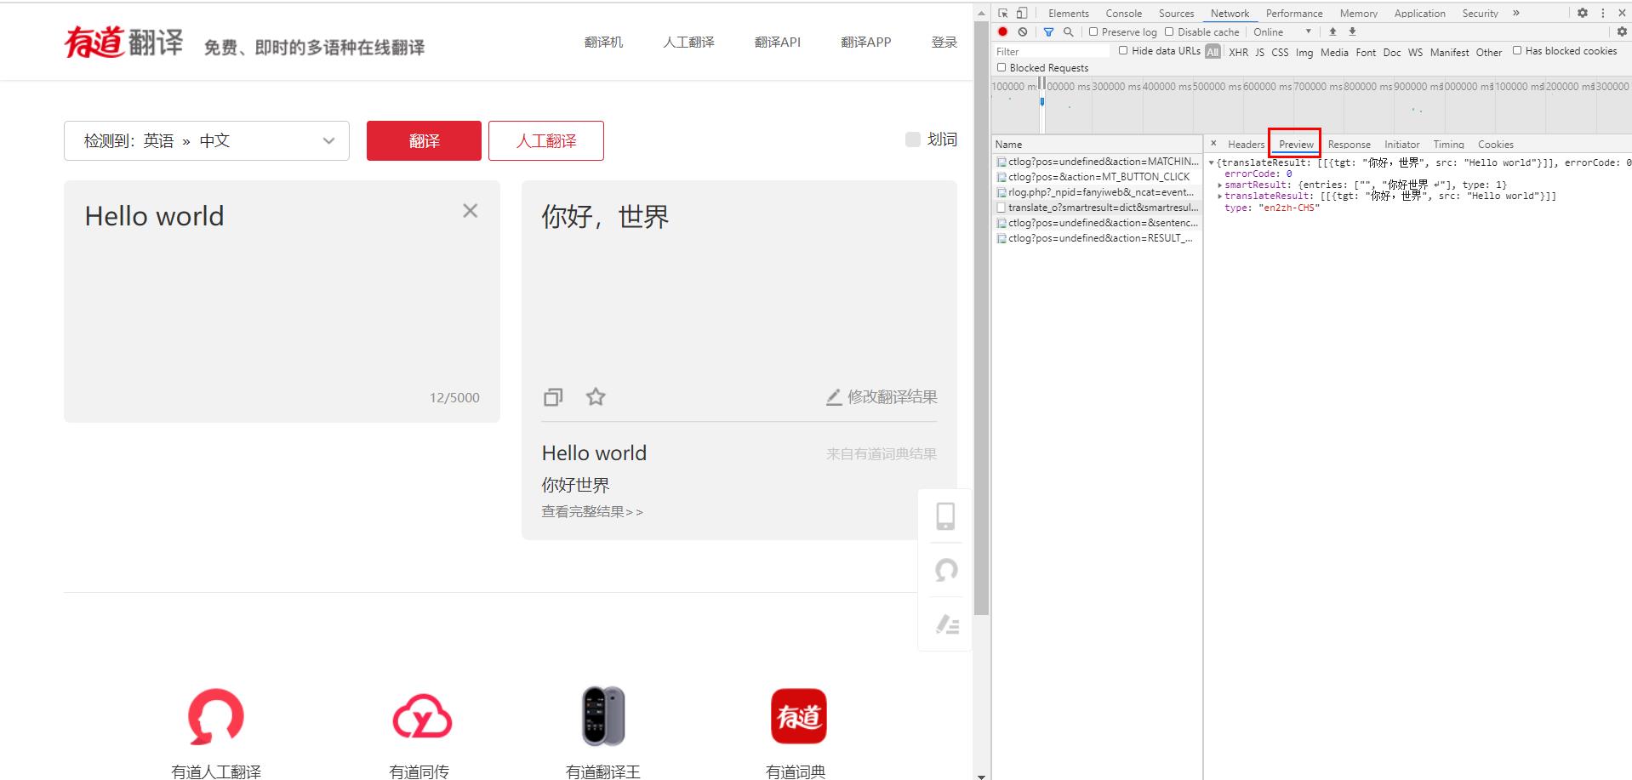Viewport: 1632px width, 780px height.
Task: Click the red 翻译 button
Action: 424,140
